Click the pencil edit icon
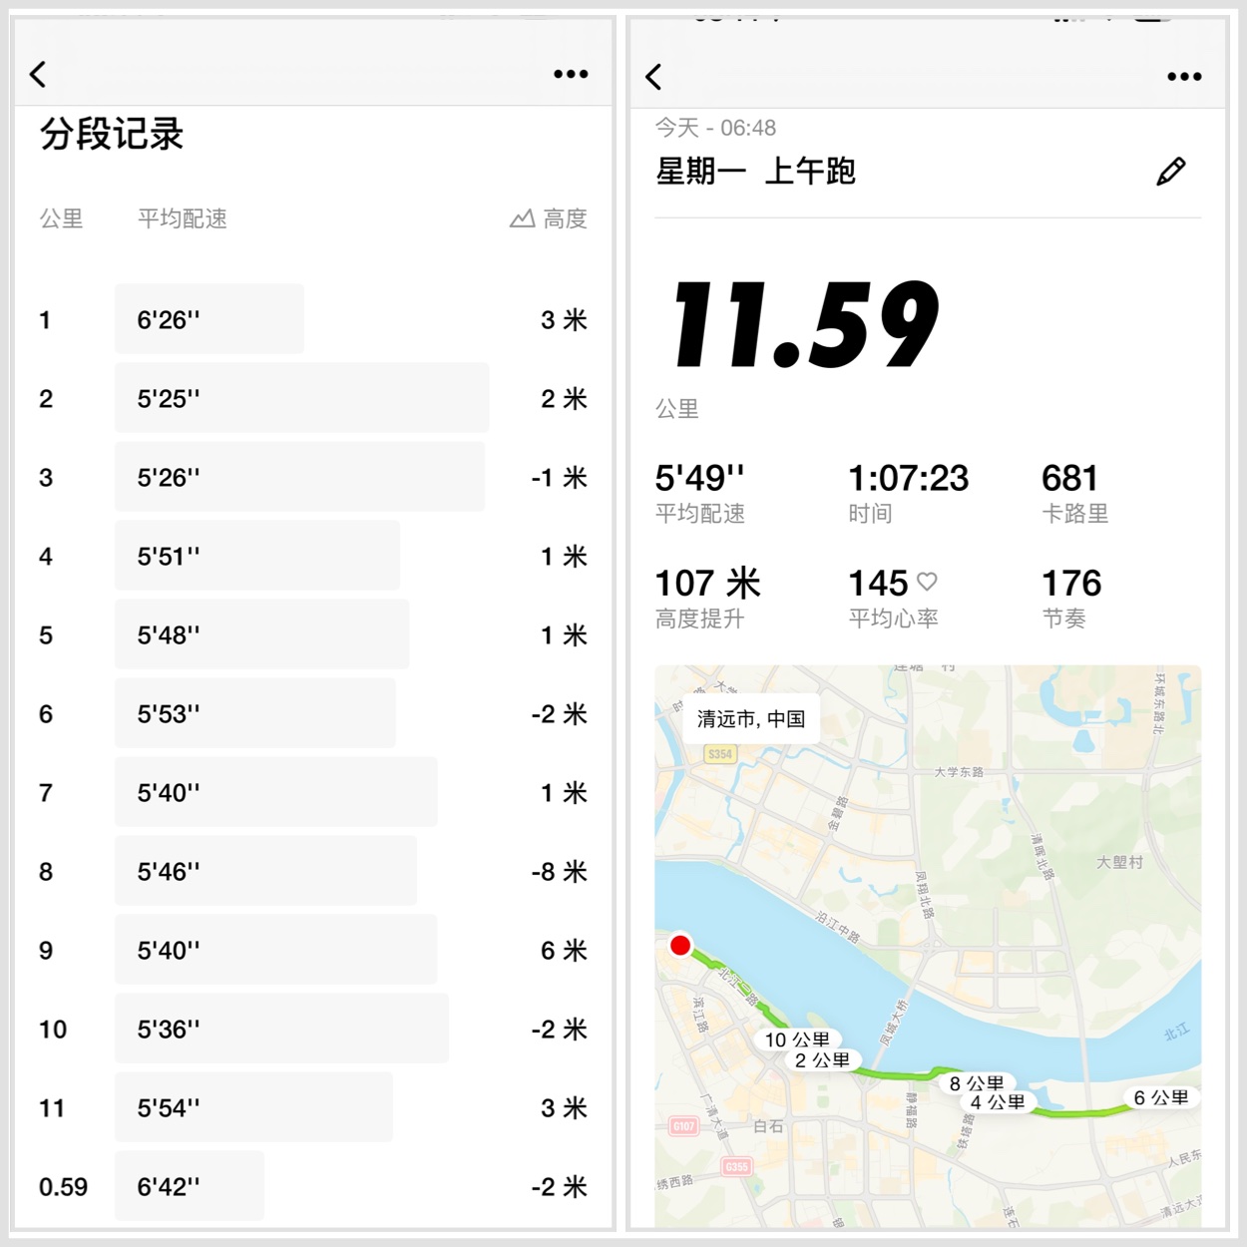This screenshot has width=1247, height=1247. (1170, 172)
